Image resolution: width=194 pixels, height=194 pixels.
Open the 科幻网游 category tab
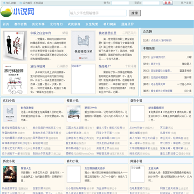point(109,24)
